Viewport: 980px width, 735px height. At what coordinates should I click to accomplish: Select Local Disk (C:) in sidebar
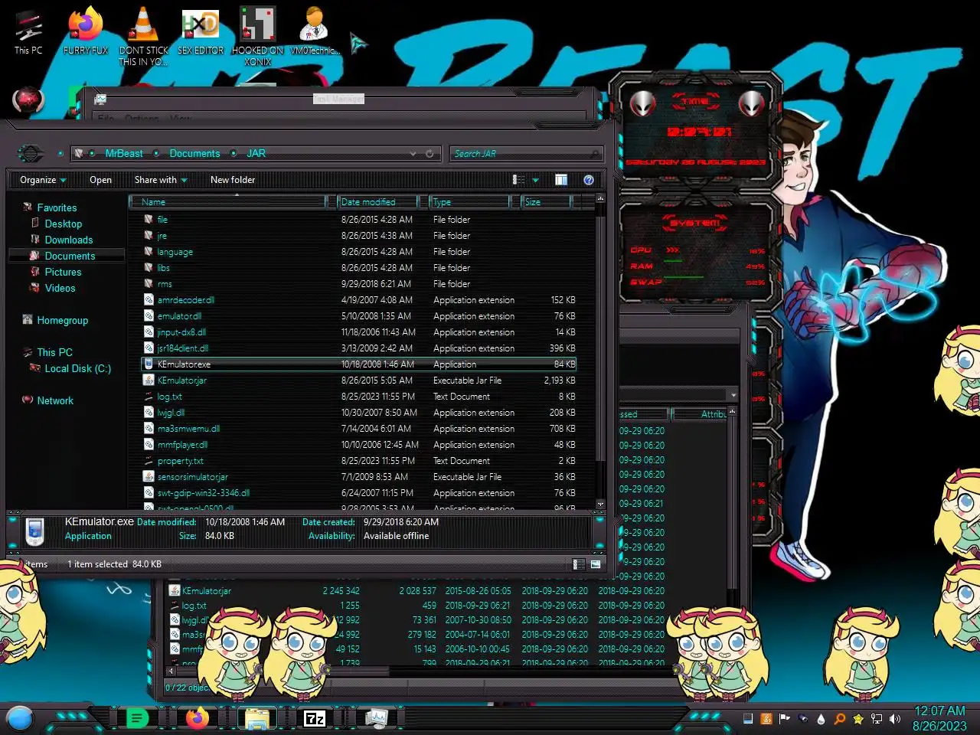[77, 368]
